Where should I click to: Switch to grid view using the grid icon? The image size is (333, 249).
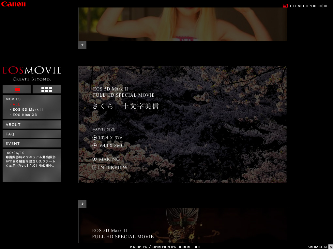tap(47, 89)
